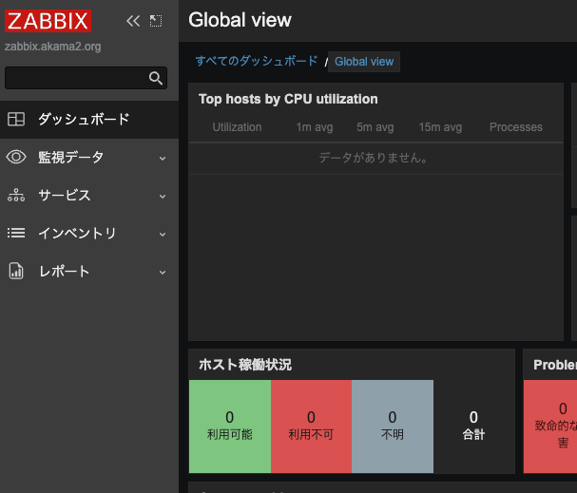Focus the sidebar search field

click(86, 78)
